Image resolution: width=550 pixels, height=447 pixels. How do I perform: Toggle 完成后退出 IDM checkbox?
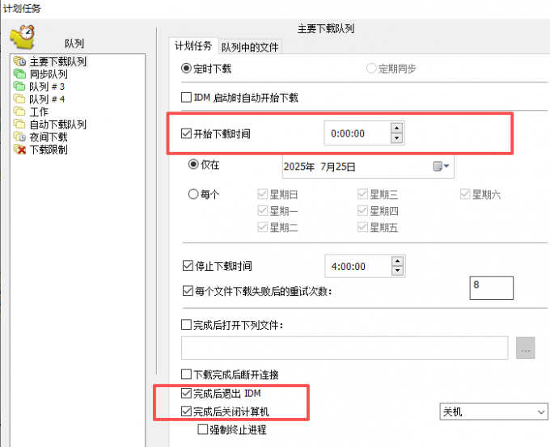tap(186, 393)
